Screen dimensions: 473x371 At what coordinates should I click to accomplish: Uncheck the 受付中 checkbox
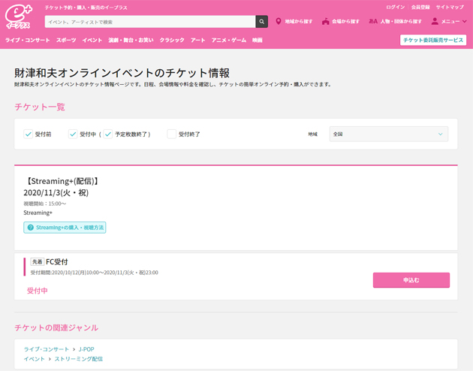[73, 134]
